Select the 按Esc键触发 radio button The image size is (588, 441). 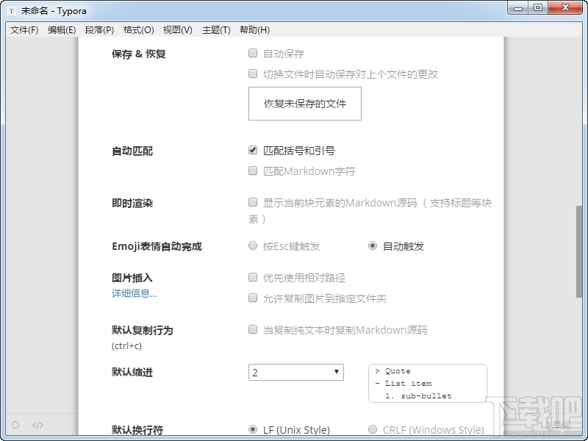tap(253, 246)
